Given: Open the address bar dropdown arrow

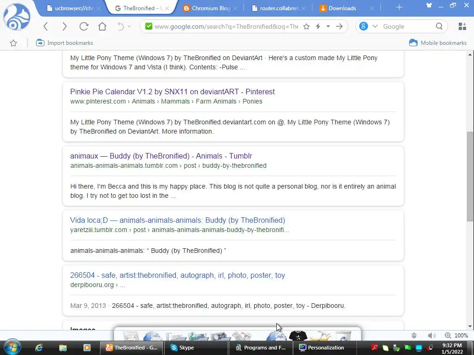Looking at the screenshot, I should pyautogui.click(x=328, y=26).
